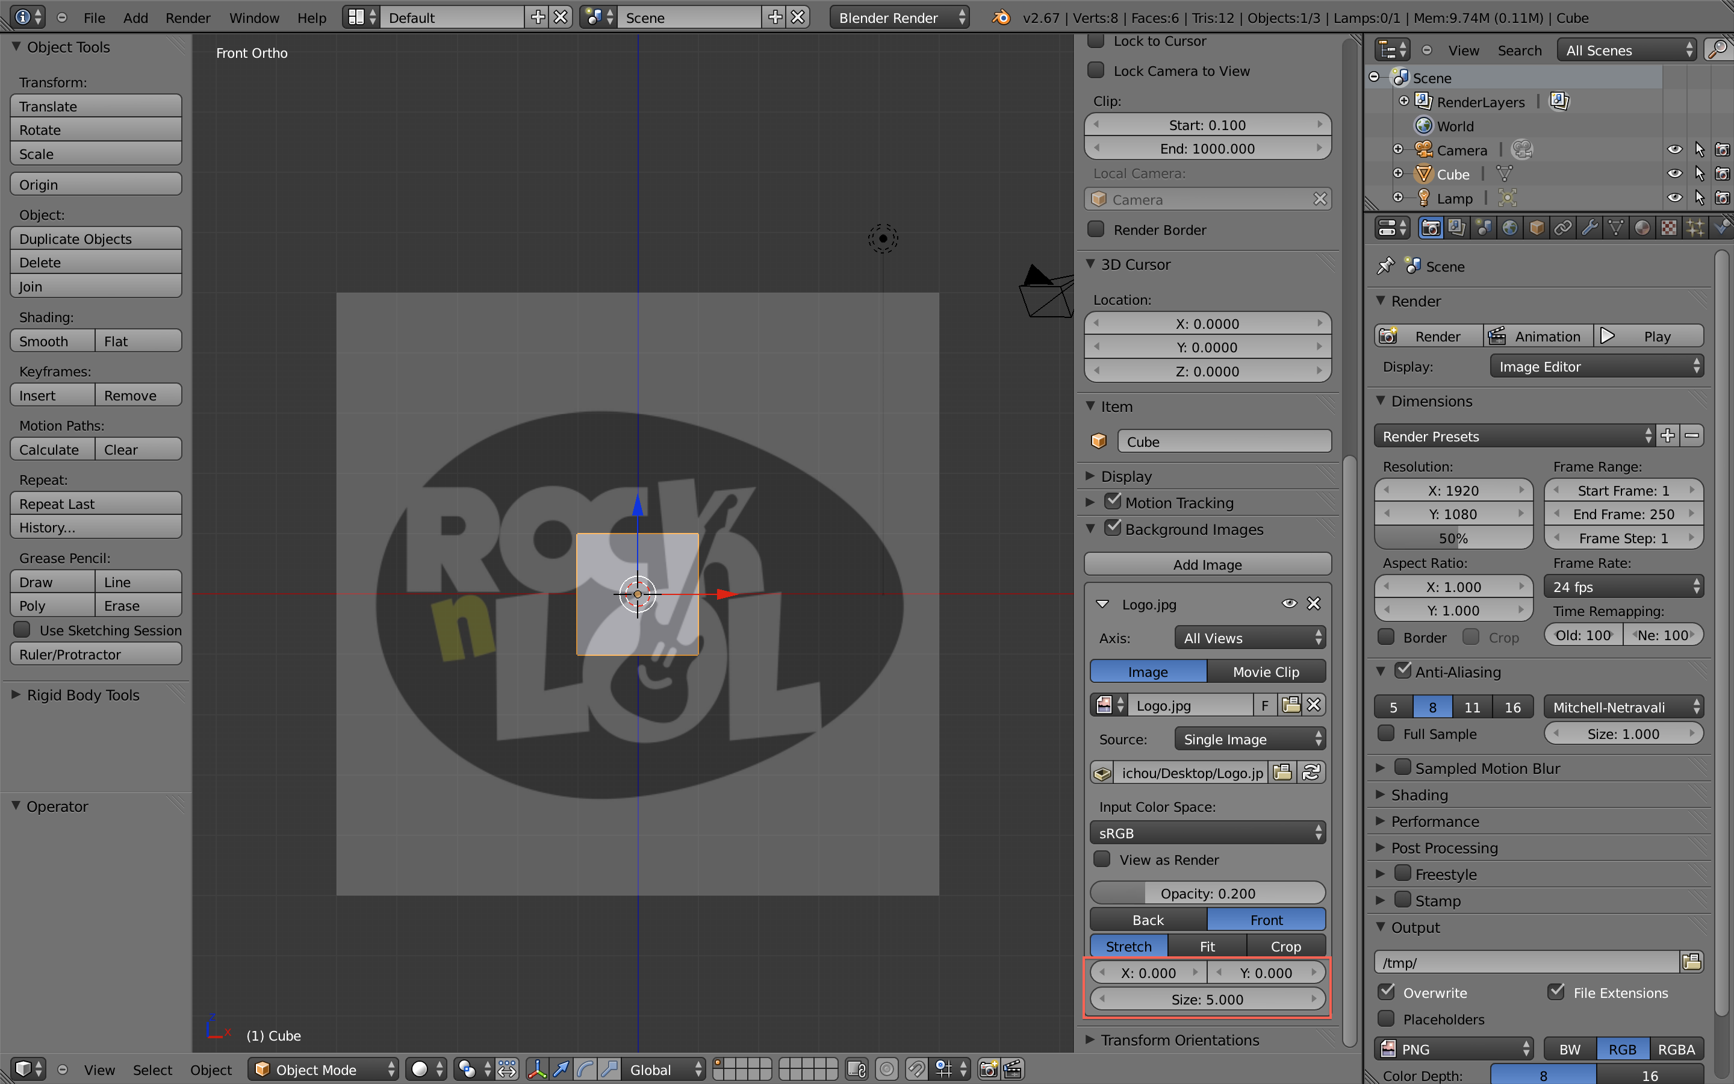The image size is (1734, 1084).
Task: Open the Render Layers properties tab
Action: (1456, 228)
